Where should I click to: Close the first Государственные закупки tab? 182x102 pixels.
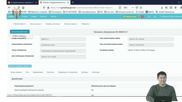[x=36, y=3]
